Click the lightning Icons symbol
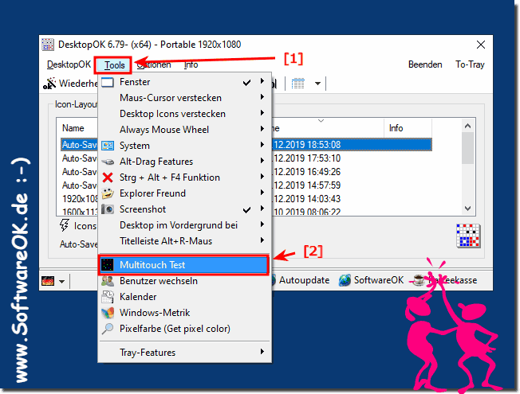The height and width of the screenshot is (394, 520). click(x=65, y=225)
